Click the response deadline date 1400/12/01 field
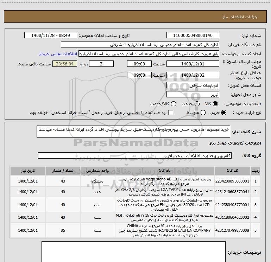Viewport: 271px width, 262px height. pyautogui.click(x=193, y=64)
